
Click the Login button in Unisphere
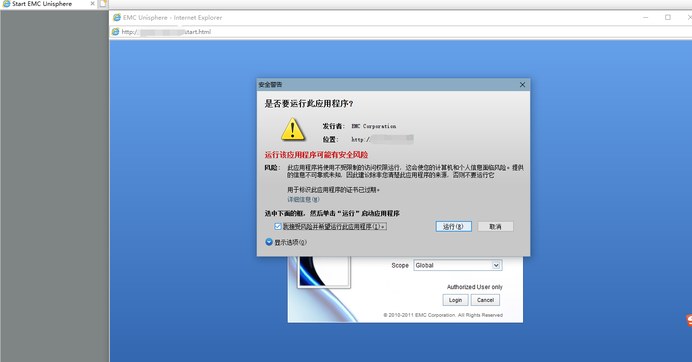456,300
